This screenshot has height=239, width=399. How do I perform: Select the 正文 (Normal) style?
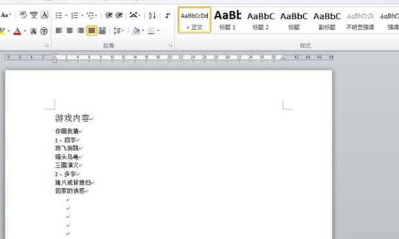click(194, 20)
